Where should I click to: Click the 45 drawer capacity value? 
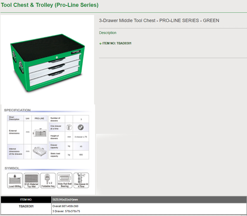coord(81,147)
